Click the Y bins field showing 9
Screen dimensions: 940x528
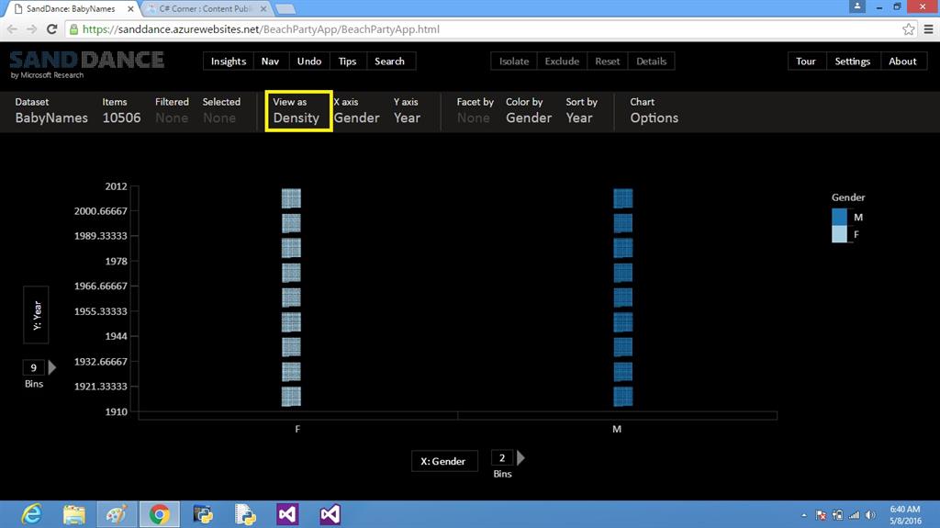34,367
